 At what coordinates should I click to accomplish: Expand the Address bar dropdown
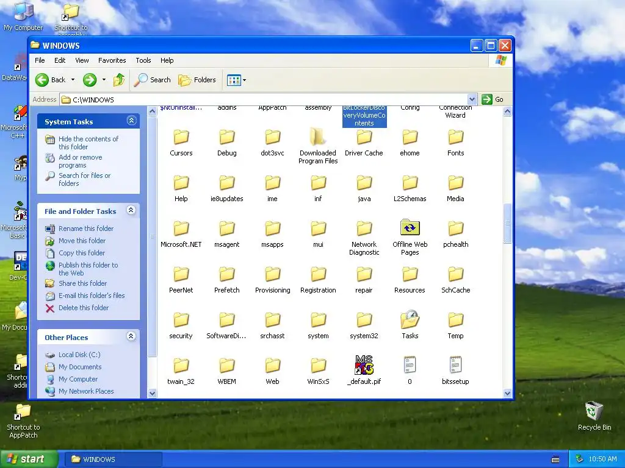(472, 99)
